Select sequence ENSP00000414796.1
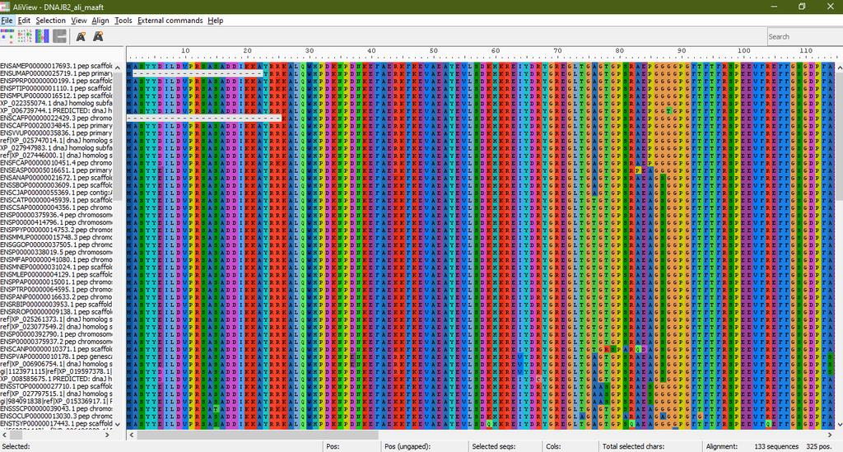 coord(57,222)
